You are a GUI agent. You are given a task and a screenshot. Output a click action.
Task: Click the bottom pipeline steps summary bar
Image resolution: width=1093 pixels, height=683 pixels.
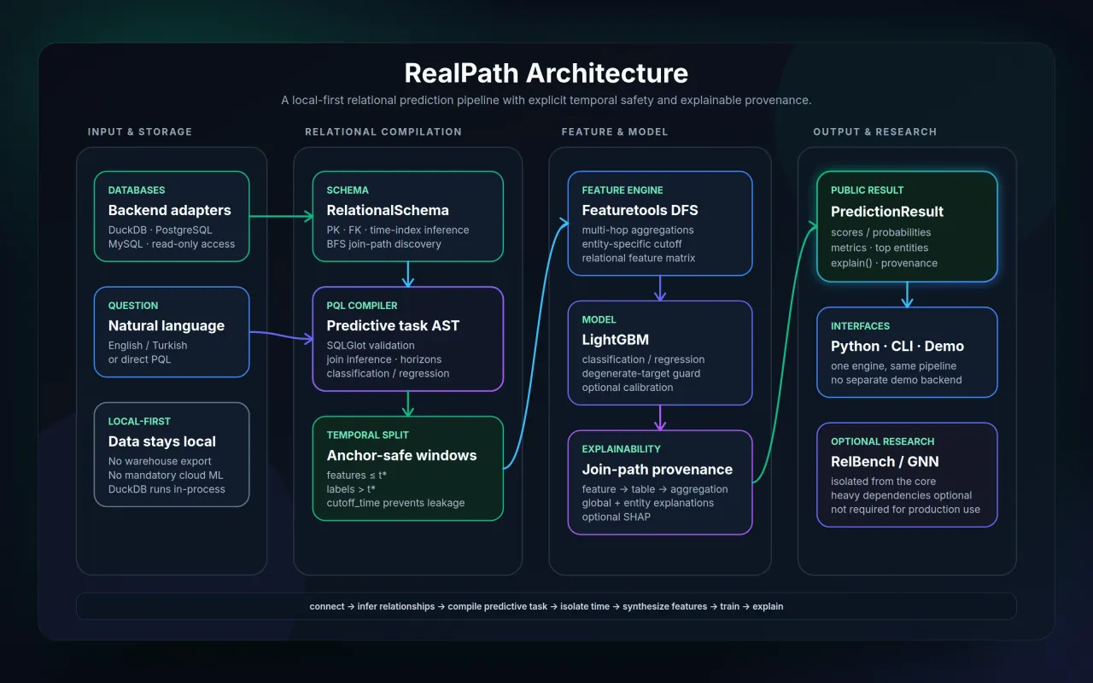point(546,606)
